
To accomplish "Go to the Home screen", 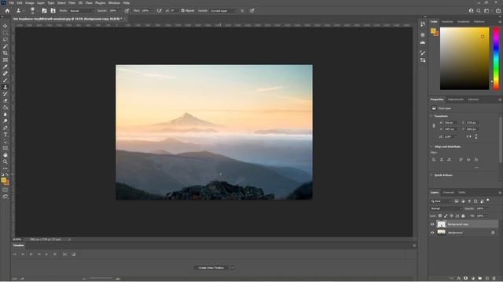I will click(x=7, y=10).
